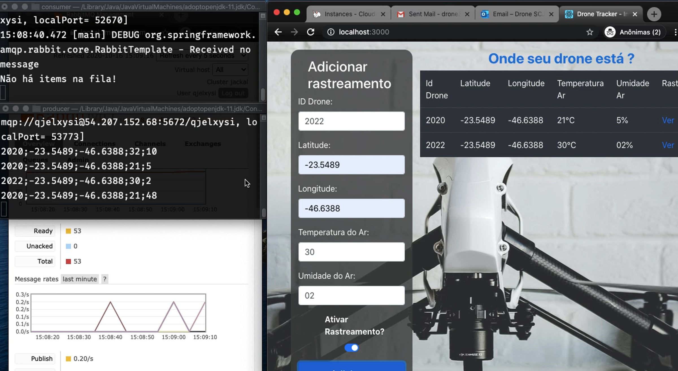Click the 'Umidade Ar' column header
678x371 pixels.
tap(633, 89)
